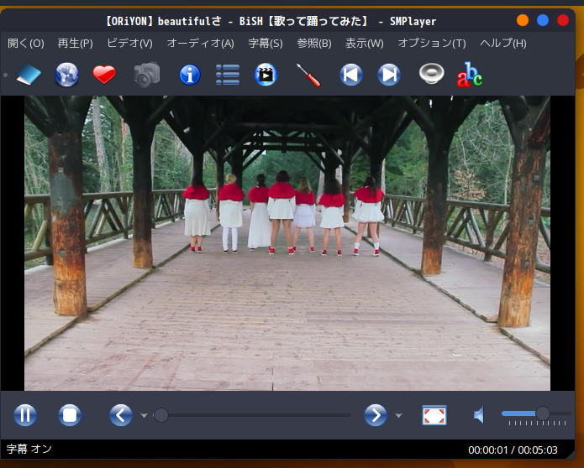The height and width of the screenshot is (468, 584).
Task: Open the 参照(B) menu
Action: coord(314,44)
